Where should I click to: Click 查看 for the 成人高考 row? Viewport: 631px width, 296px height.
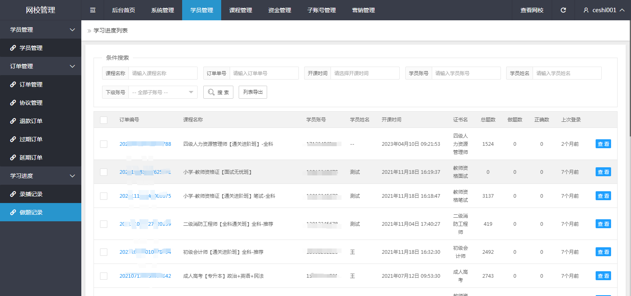coord(603,276)
